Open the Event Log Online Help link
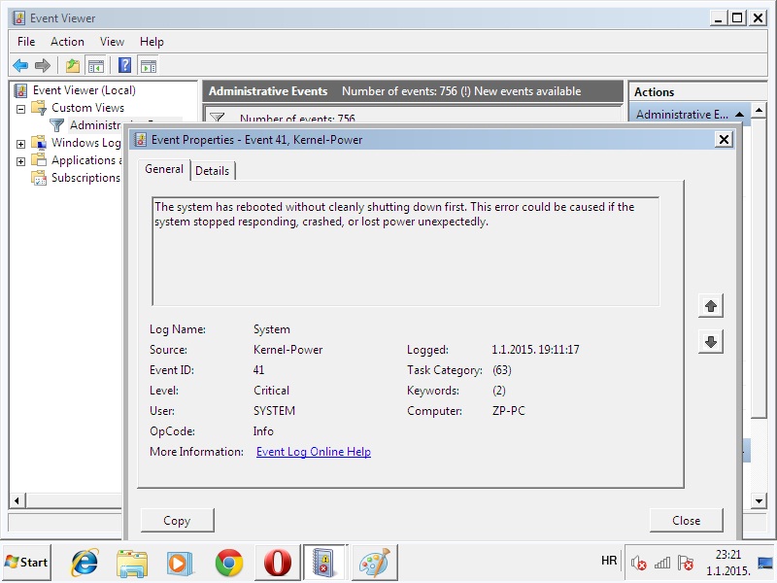The width and height of the screenshot is (777, 583). pos(313,452)
